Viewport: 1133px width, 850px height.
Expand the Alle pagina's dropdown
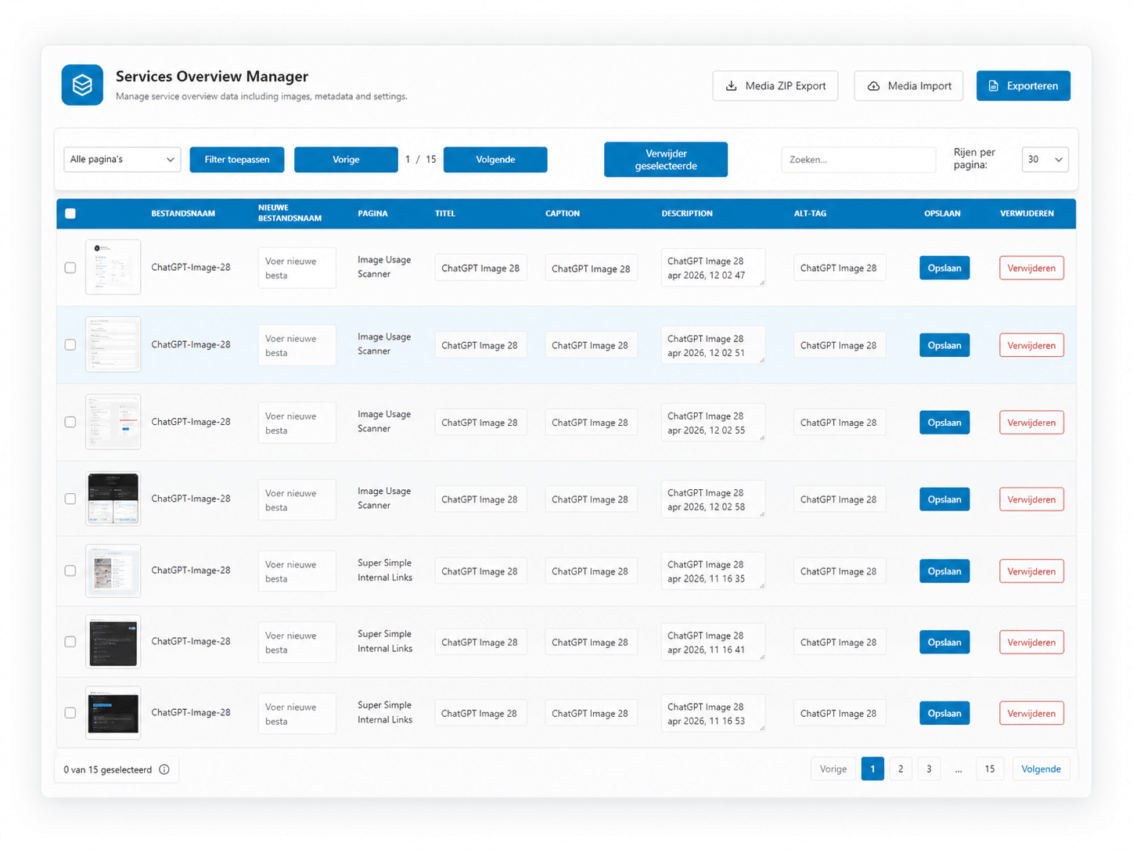point(122,160)
